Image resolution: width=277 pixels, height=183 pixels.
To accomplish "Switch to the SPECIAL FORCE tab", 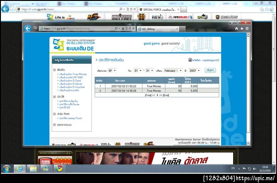I will click(x=159, y=10).
